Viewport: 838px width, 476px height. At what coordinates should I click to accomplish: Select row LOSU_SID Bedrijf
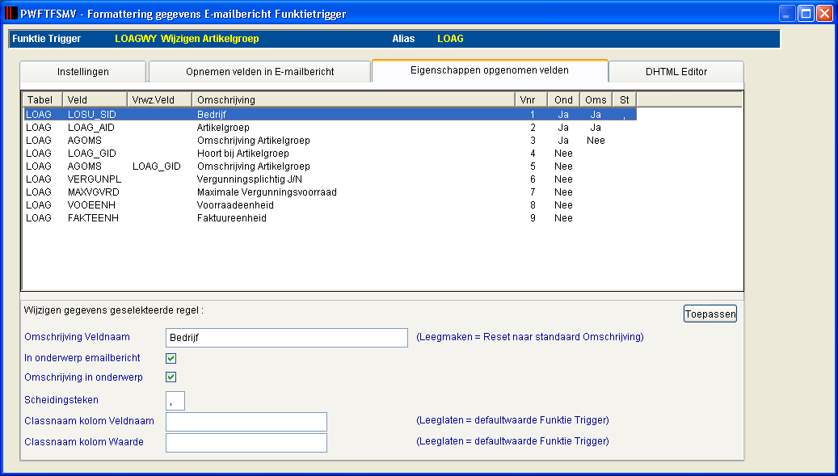330,114
